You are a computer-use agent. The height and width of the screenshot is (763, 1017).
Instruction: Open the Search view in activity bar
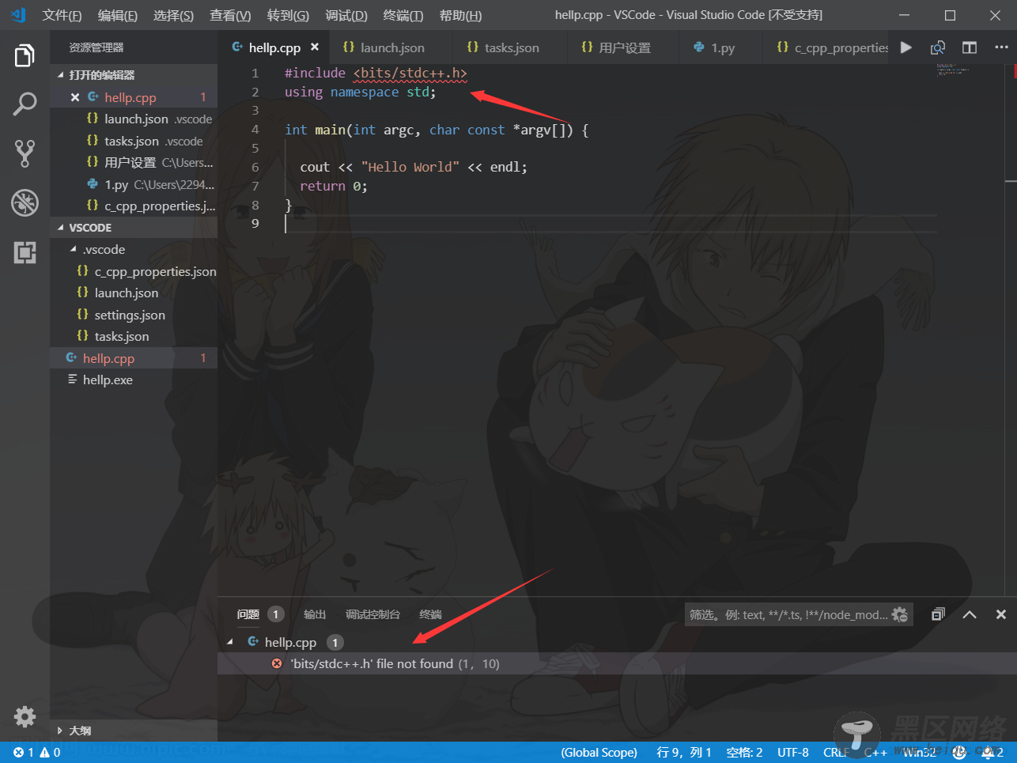point(25,104)
